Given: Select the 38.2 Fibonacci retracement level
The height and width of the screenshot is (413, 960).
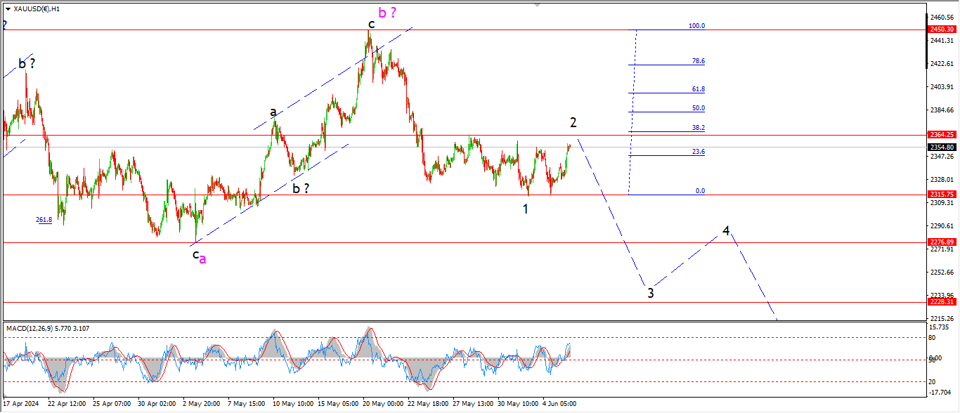Looking at the screenshot, I should [x=698, y=128].
